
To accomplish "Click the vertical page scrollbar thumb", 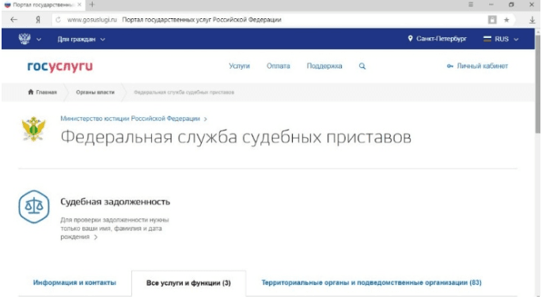I will (538, 83).
